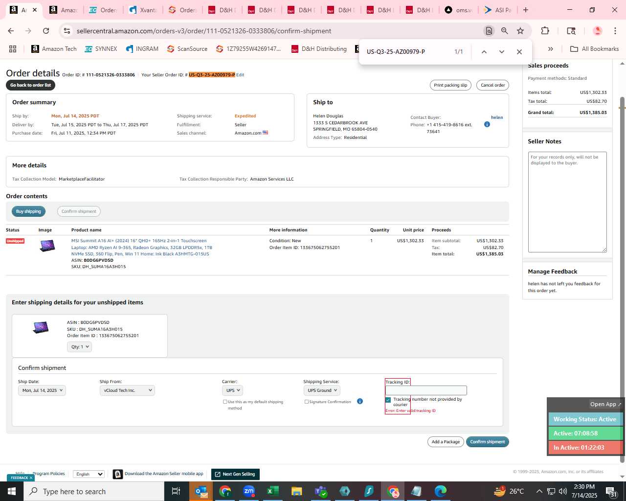Click buyer name helen contact link
The image size is (626, 501).
497,117
